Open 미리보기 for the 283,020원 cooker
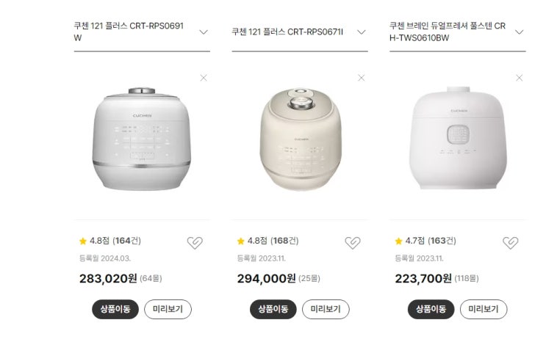 (x=168, y=309)
